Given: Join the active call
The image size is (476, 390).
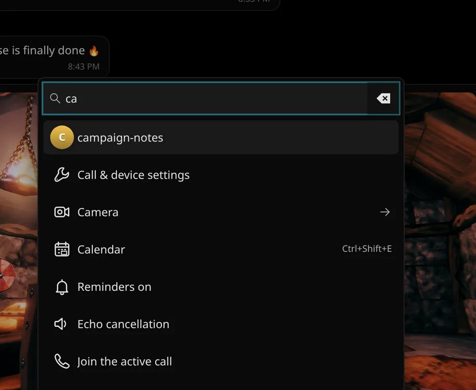Looking at the screenshot, I should click(x=221, y=361).
